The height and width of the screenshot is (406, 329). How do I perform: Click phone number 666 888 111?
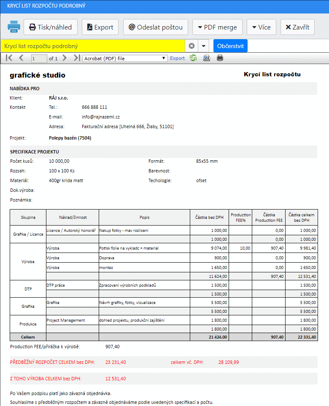pyautogui.click(x=94, y=107)
